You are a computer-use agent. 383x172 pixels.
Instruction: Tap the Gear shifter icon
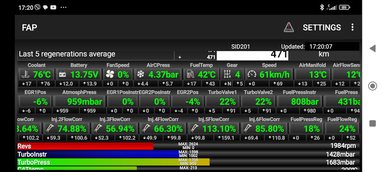click(227, 74)
